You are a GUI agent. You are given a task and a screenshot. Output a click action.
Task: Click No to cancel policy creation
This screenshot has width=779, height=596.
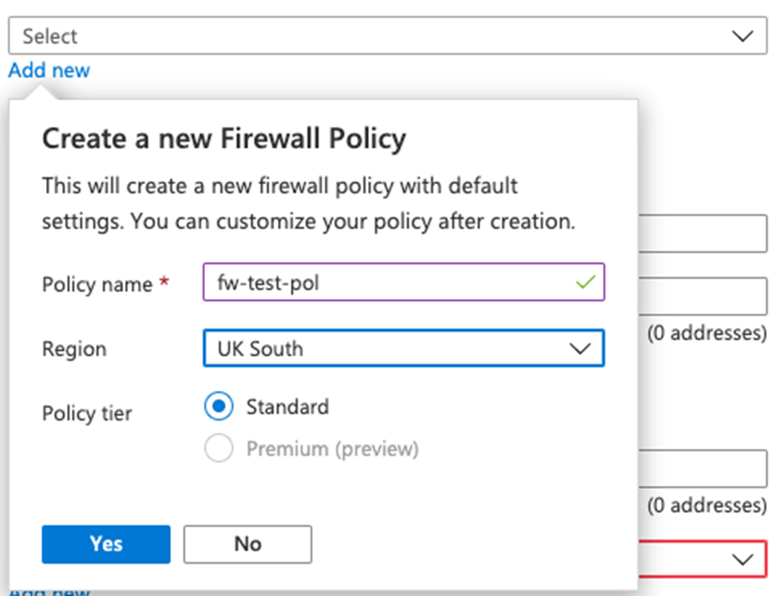tap(247, 544)
